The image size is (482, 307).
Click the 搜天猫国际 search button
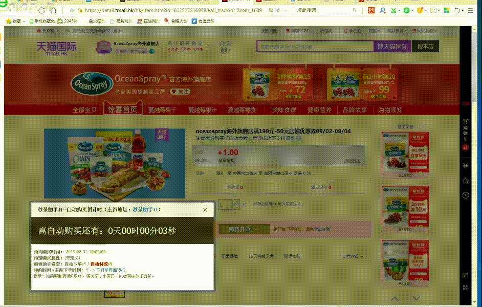coord(392,47)
